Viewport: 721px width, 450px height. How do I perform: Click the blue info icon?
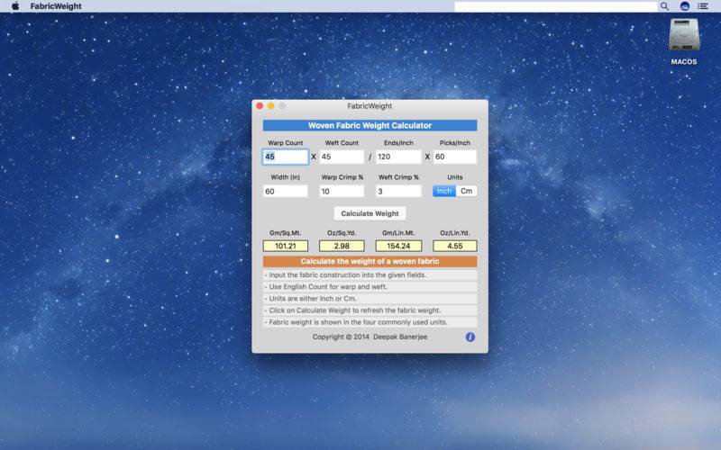click(x=470, y=337)
